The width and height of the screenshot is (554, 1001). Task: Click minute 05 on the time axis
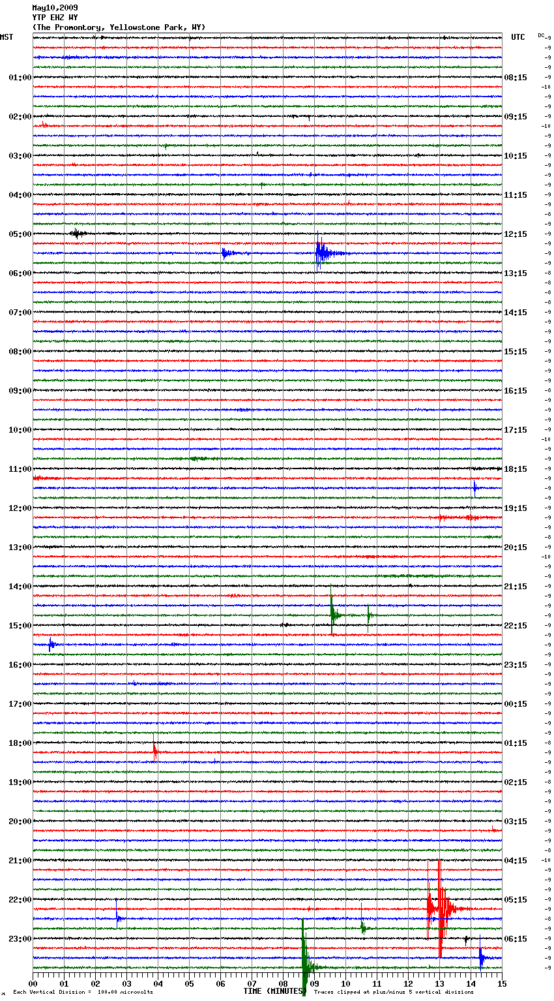pyautogui.click(x=189, y=983)
